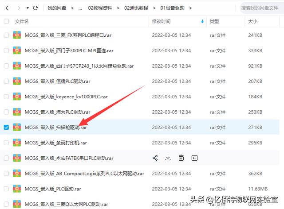
Task: Click the rar icon of AB CompactLogix系列PLC以太网驱动.rar
Action: (x=17, y=174)
